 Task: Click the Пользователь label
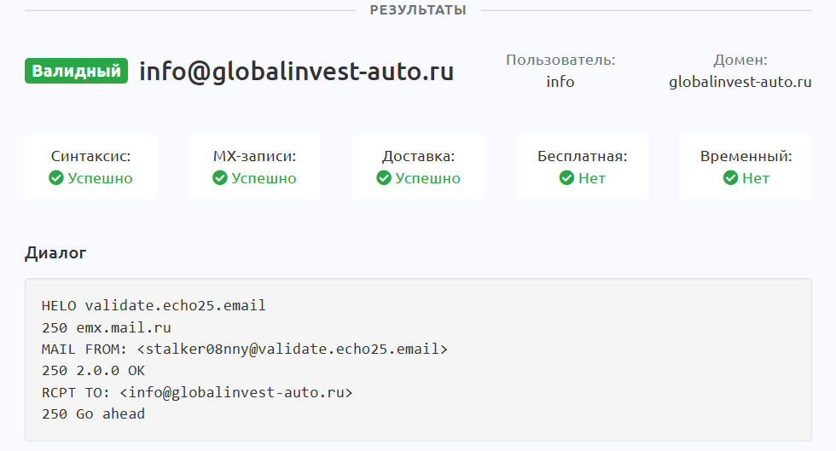(x=560, y=61)
